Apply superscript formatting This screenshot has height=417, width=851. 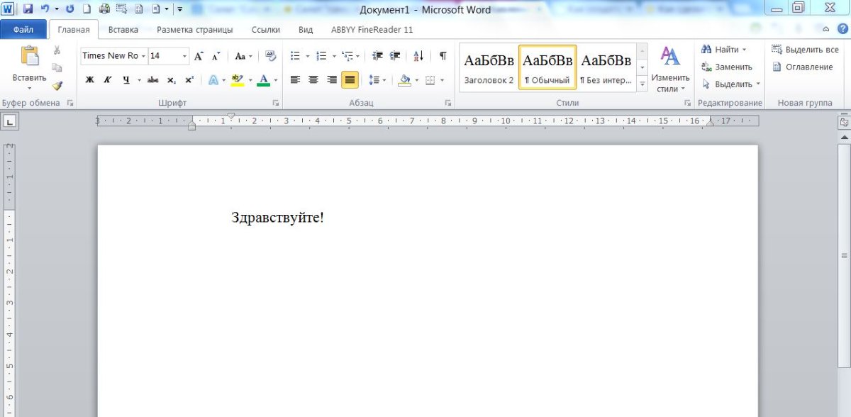(x=189, y=80)
